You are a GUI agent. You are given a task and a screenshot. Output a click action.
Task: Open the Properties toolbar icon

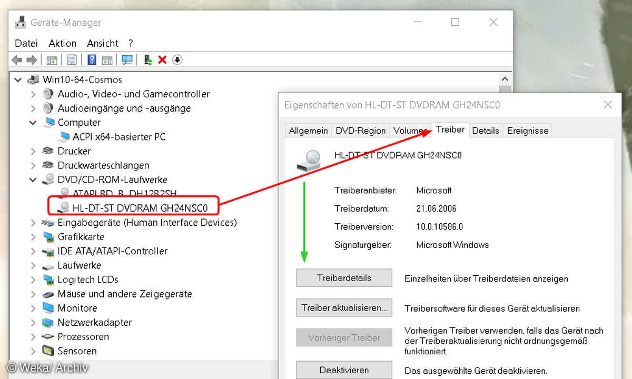click(x=72, y=60)
